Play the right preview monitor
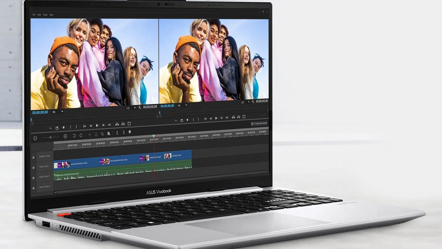The height and width of the screenshot is (249, 442). (216, 118)
